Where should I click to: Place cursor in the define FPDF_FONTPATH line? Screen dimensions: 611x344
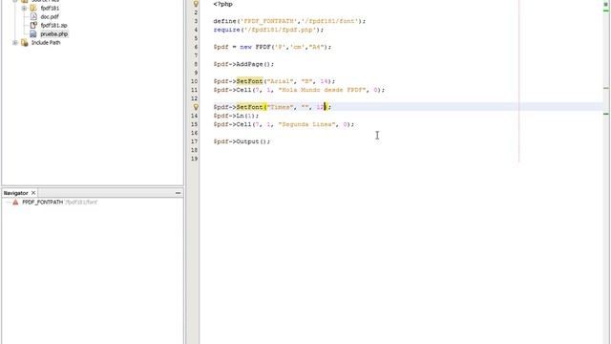(289, 21)
